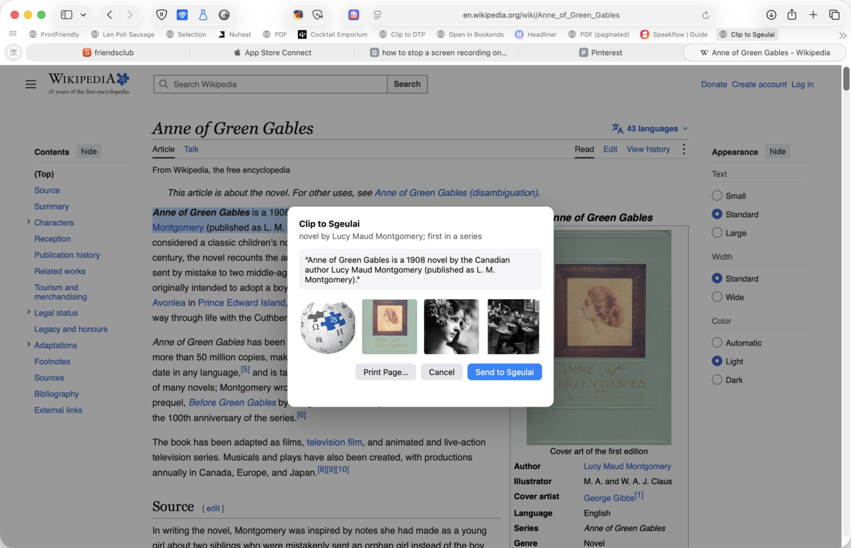Viewport: 851px width, 548px height.
Task: Show the tab overview
Action: point(834,14)
